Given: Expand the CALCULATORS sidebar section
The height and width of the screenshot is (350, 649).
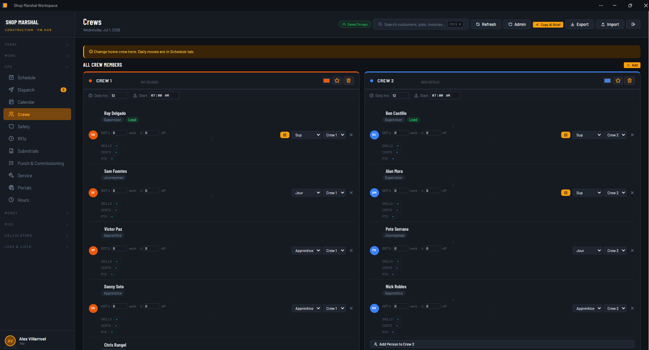Looking at the screenshot, I should 37,236.
